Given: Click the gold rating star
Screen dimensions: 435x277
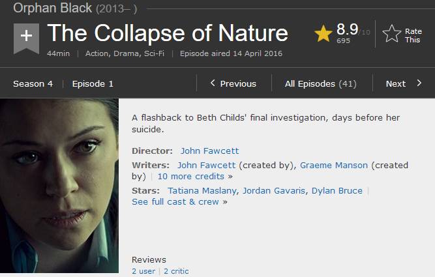Looking at the screenshot, I should pos(323,34).
